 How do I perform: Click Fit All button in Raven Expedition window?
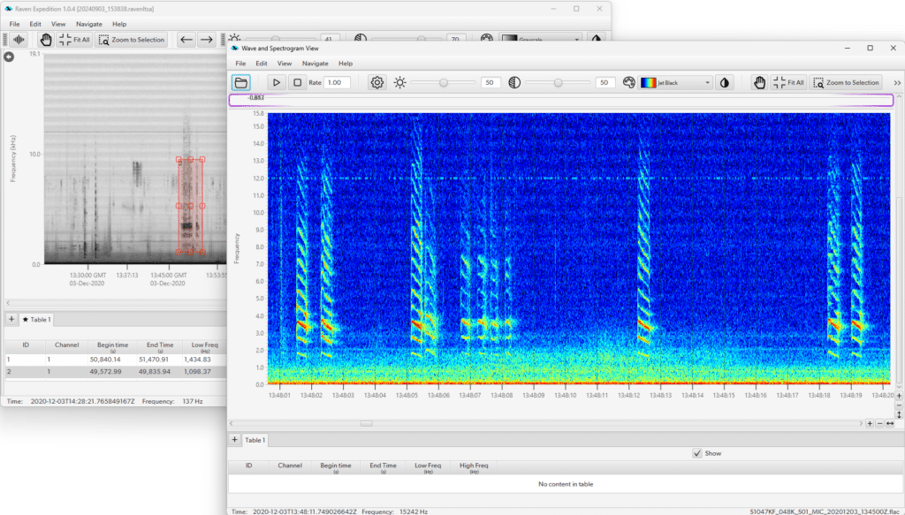pyautogui.click(x=74, y=40)
